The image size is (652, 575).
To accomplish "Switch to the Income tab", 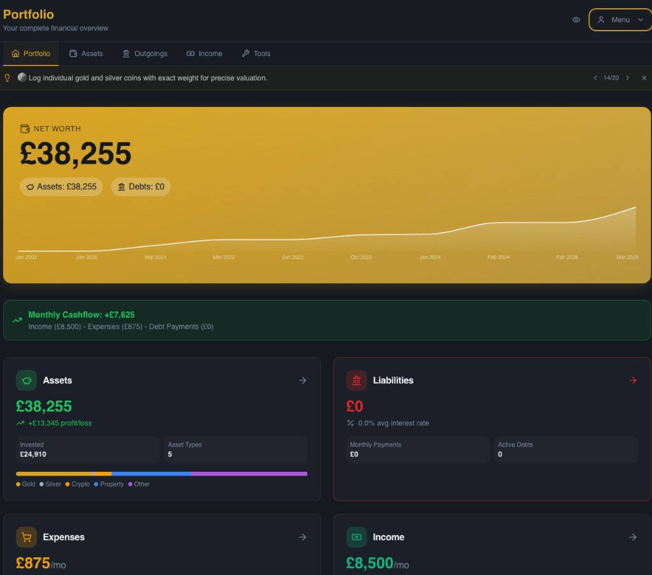I will pyautogui.click(x=204, y=53).
